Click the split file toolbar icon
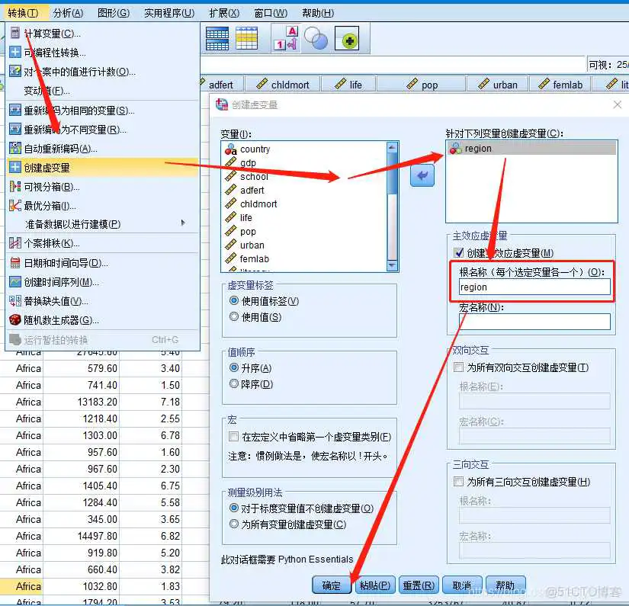 click(217, 39)
